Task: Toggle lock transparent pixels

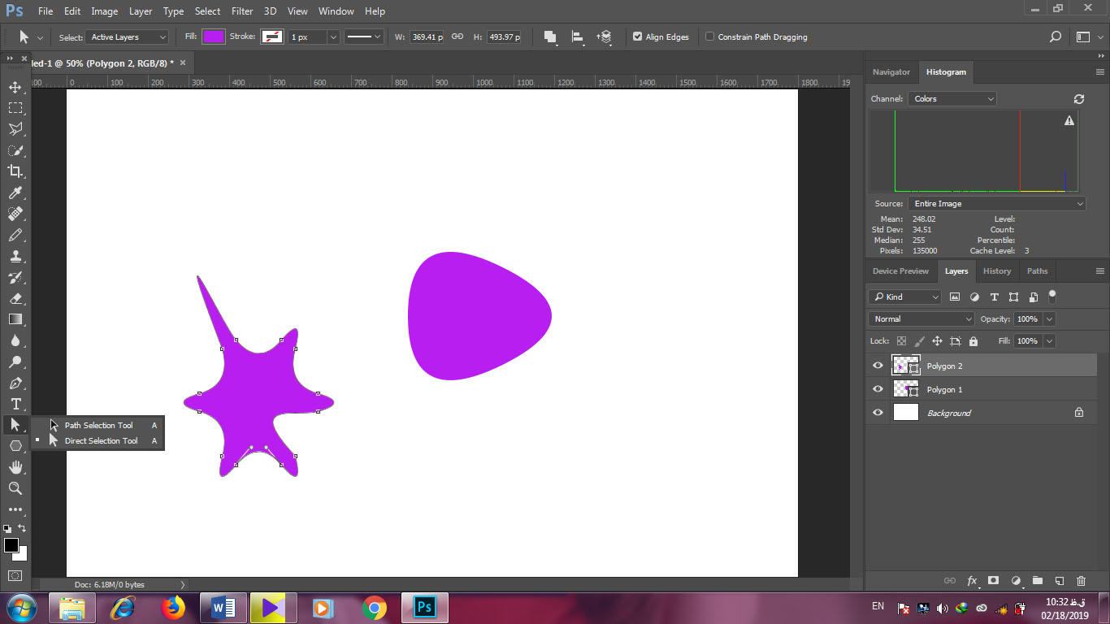Action: click(x=901, y=341)
